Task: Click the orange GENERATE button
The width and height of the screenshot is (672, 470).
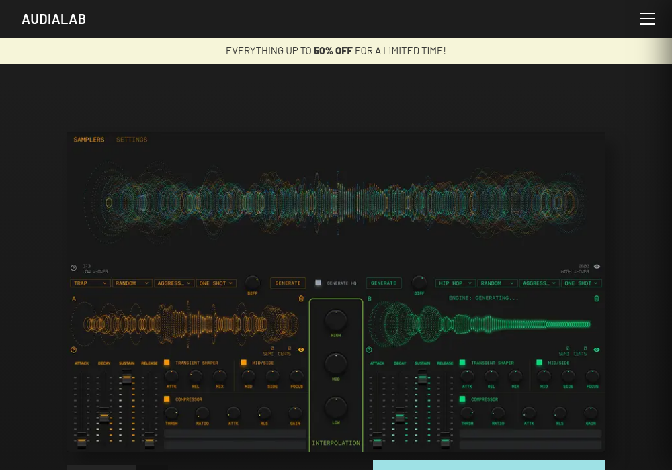Action: click(x=288, y=283)
